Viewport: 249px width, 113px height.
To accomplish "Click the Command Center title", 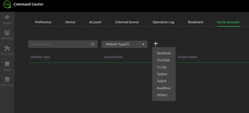I will tap(28, 4).
